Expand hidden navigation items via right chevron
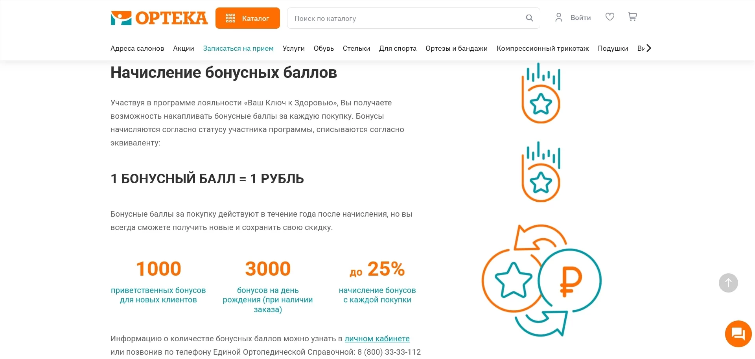This screenshot has height=359, width=755. [x=649, y=48]
